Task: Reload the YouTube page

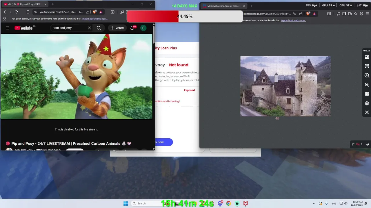Action: pyautogui.click(x=16, y=12)
